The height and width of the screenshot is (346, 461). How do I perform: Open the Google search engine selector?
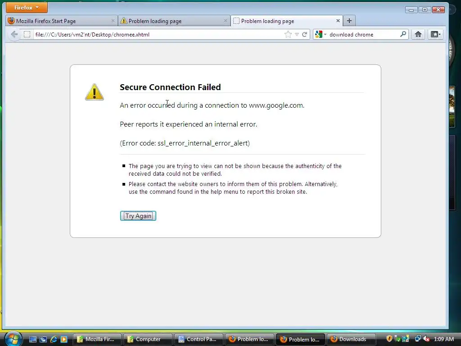click(321, 34)
